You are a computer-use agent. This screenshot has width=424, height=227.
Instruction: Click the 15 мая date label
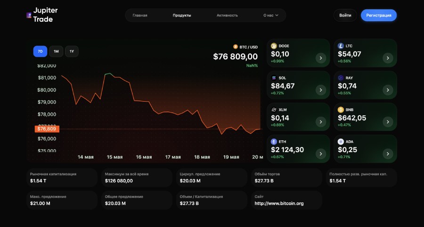[x=114, y=157]
